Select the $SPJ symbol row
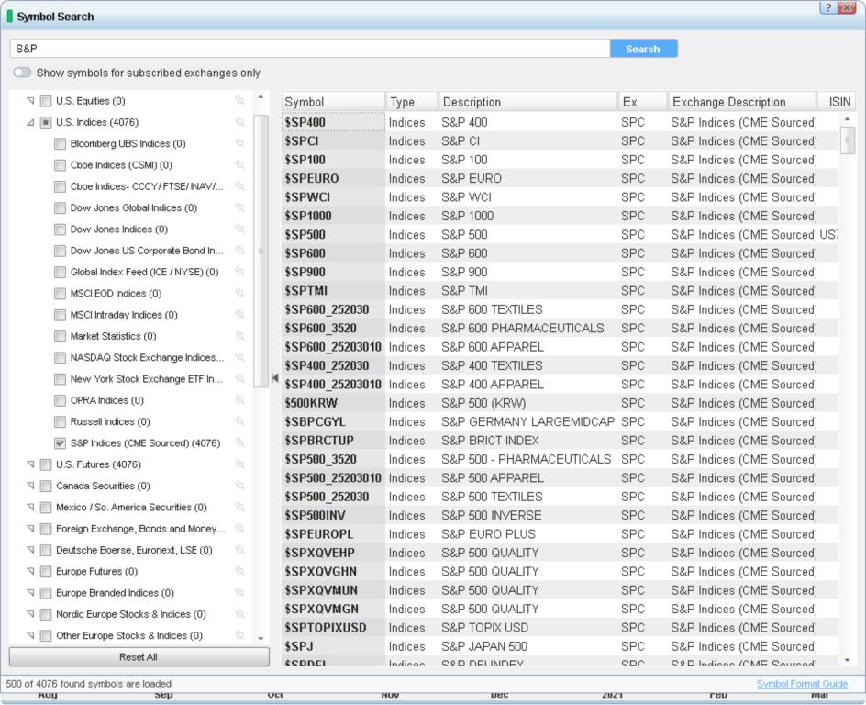Image resolution: width=866 pixels, height=705 pixels. [x=560, y=646]
